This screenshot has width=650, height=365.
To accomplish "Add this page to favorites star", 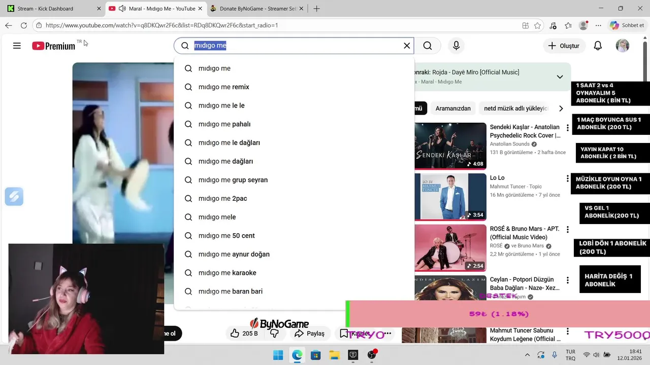I will 537,25.
